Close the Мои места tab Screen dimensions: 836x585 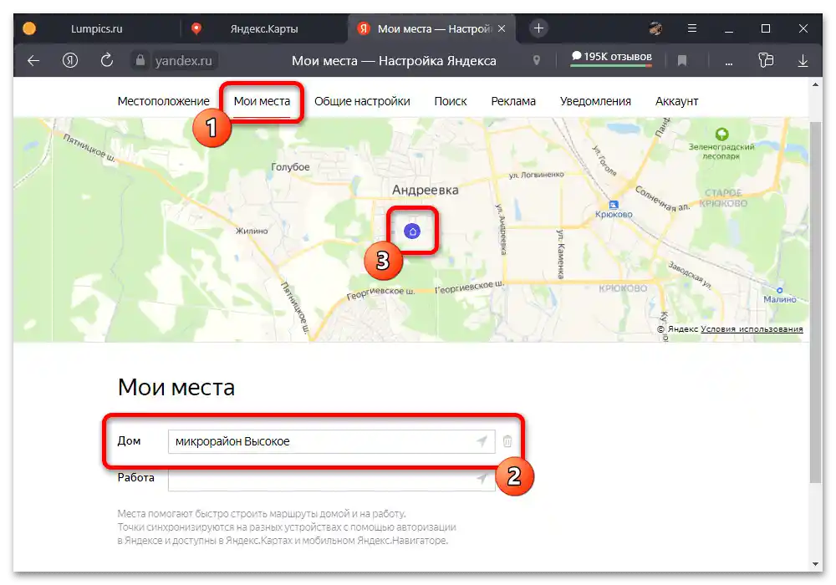502,28
